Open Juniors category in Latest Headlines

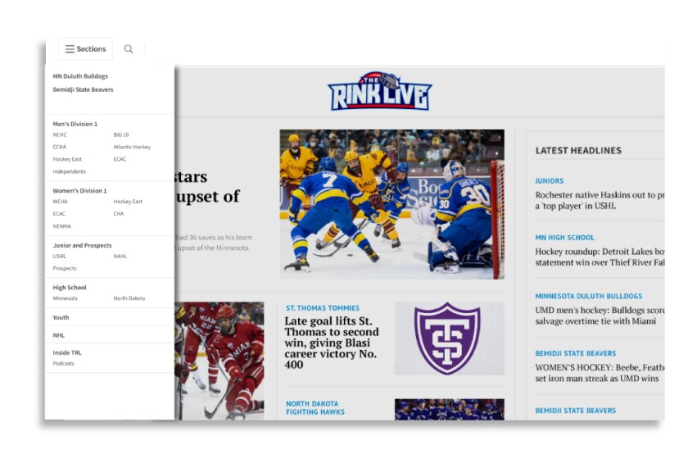pos(549,180)
